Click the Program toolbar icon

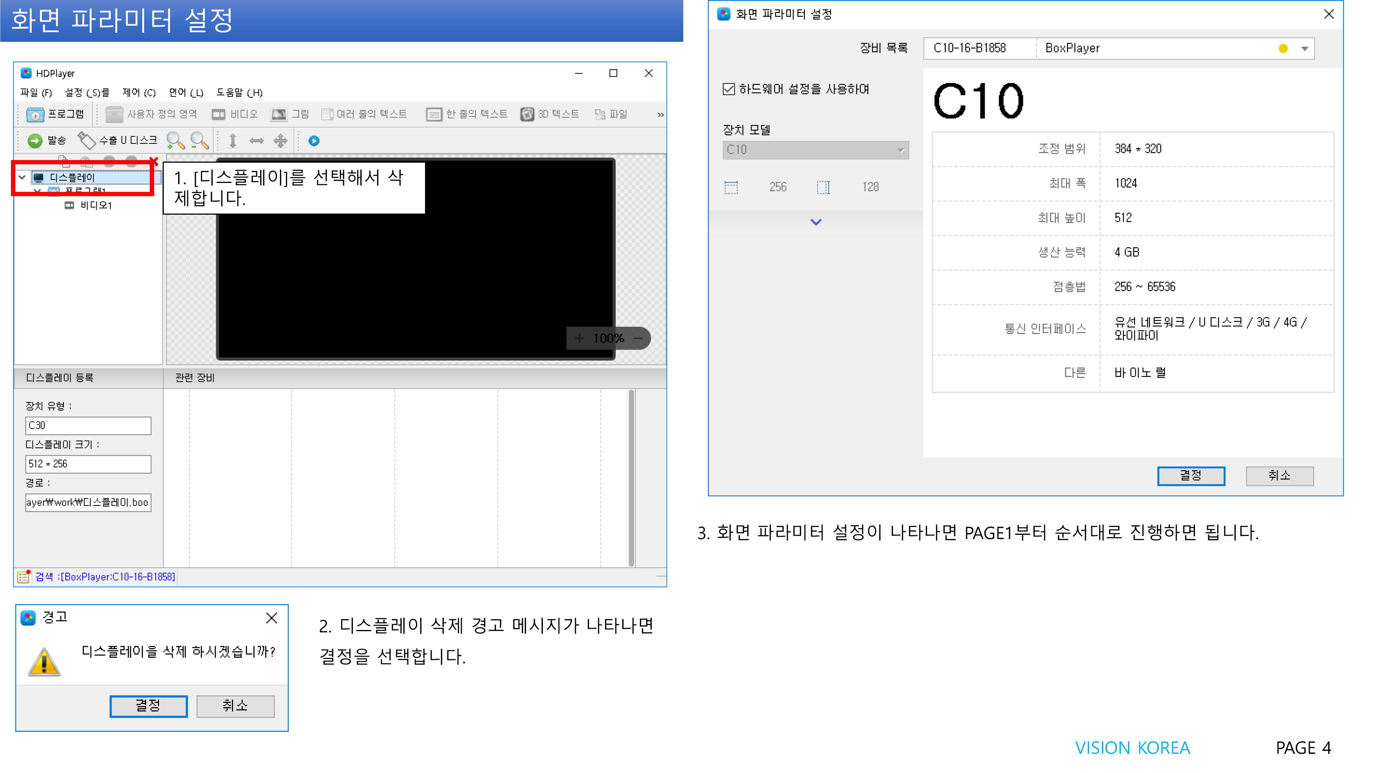55,114
